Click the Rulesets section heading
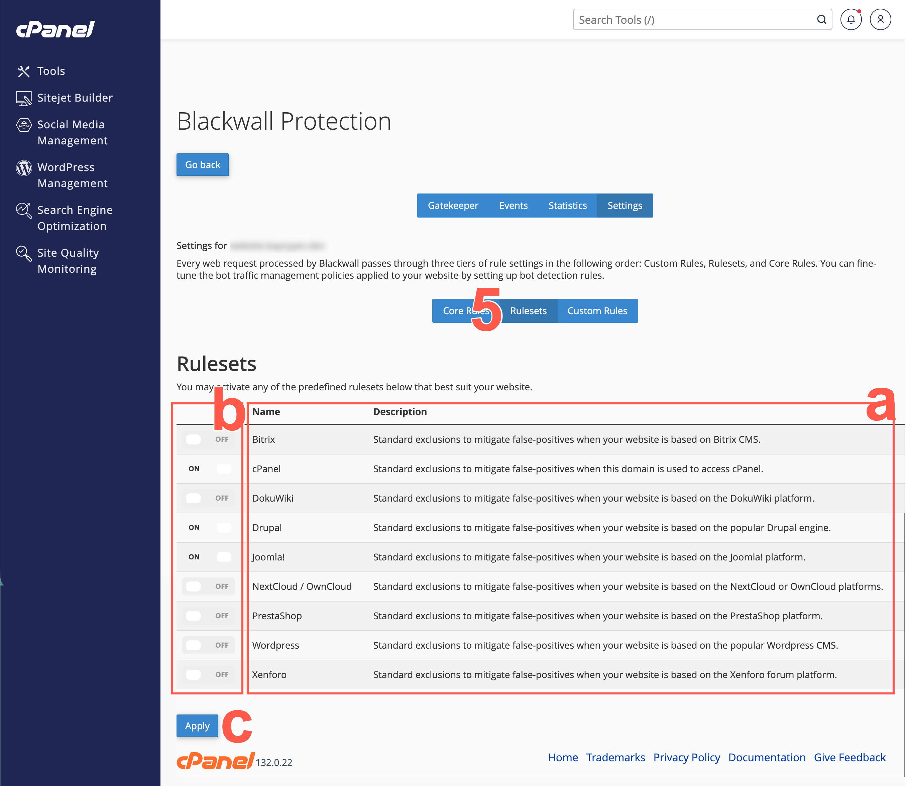Image resolution: width=906 pixels, height=786 pixels. tap(216, 364)
